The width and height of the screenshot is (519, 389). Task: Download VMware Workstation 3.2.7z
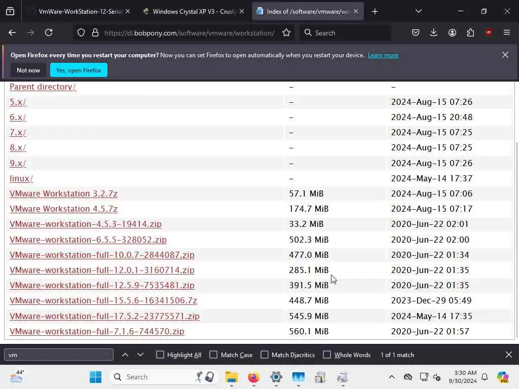point(63,193)
